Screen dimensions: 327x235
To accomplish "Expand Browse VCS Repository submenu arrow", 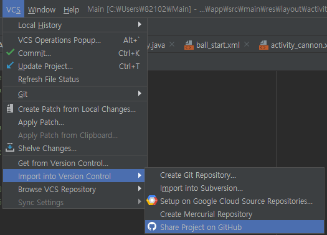I will (x=140, y=188).
